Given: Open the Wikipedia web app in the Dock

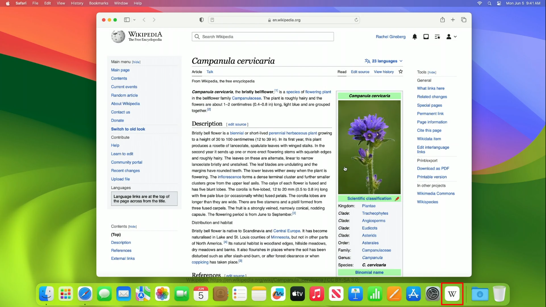Looking at the screenshot, I should coord(452,294).
